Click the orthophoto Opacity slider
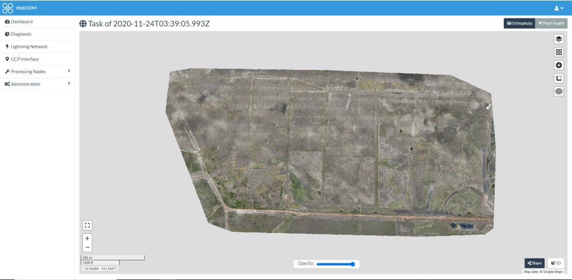This screenshot has width=572, height=280. point(335,264)
